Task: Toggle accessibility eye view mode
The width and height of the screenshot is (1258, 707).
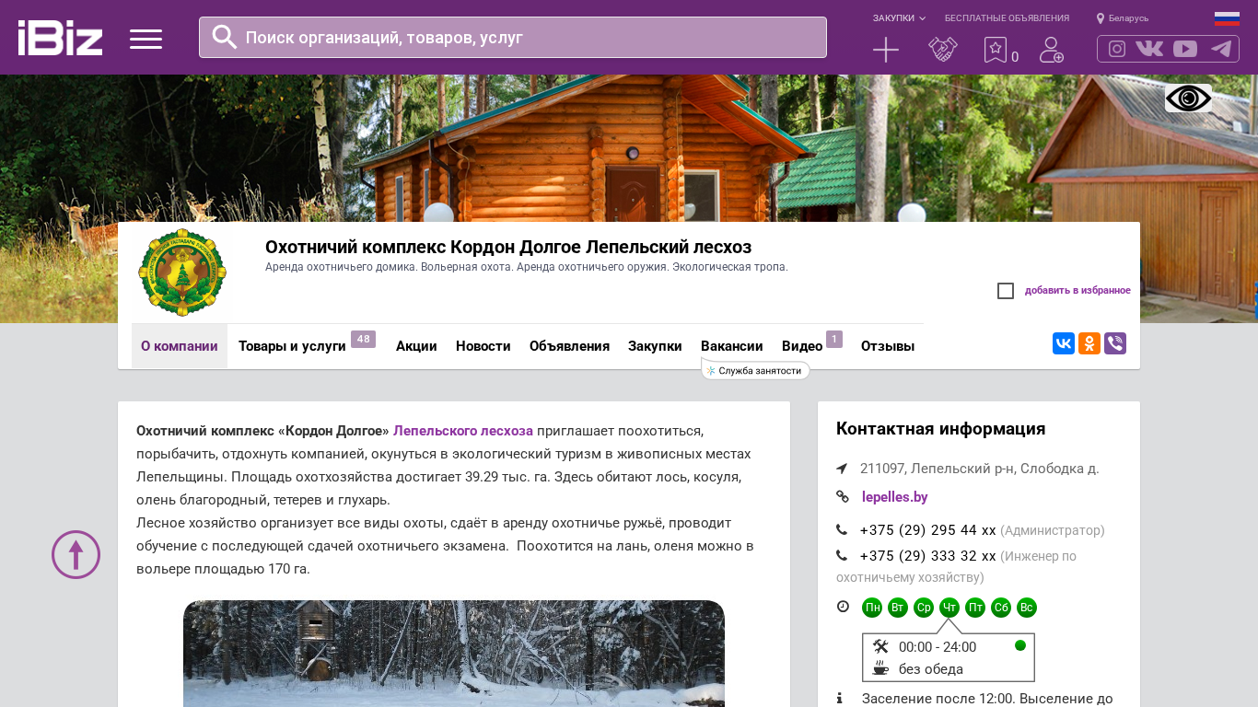Action: click(1188, 98)
